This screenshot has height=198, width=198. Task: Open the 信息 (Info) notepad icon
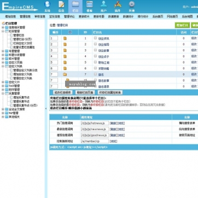click(x=61, y=4)
